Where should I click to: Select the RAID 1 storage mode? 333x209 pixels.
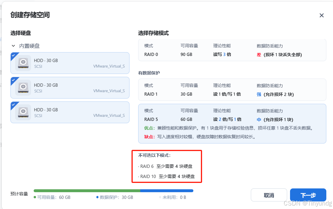pyautogui.click(x=232, y=90)
